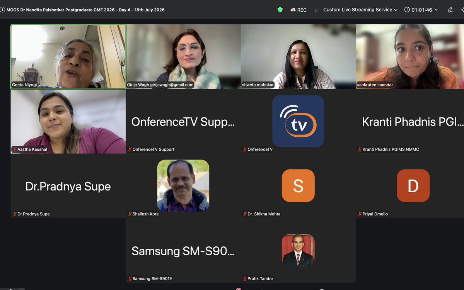Click muted mic icon beside Kranti Phadnis PGIMS NMMC
Image resolution: width=464 pixels, height=290 pixels.
[360, 149]
